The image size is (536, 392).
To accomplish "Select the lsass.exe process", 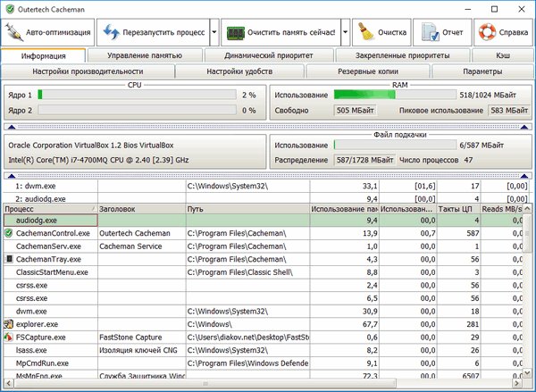I will point(31,350).
